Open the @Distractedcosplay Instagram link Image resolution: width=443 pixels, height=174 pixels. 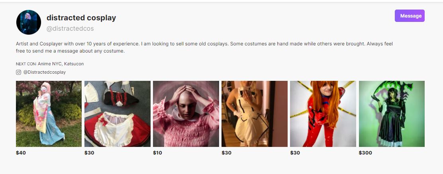pos(44,72)
